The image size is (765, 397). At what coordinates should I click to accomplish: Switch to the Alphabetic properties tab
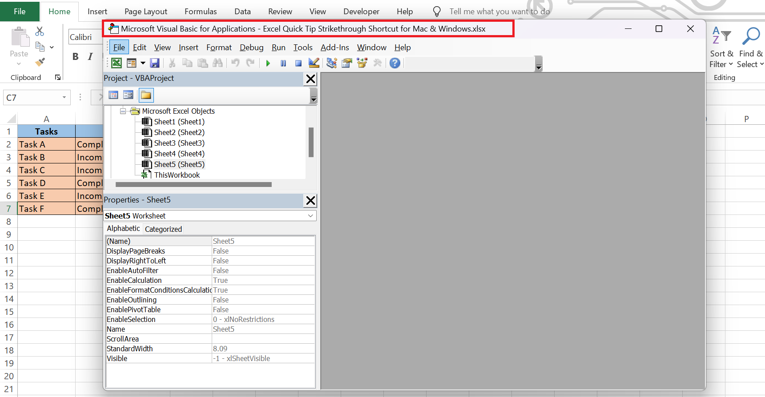(123, 228)
